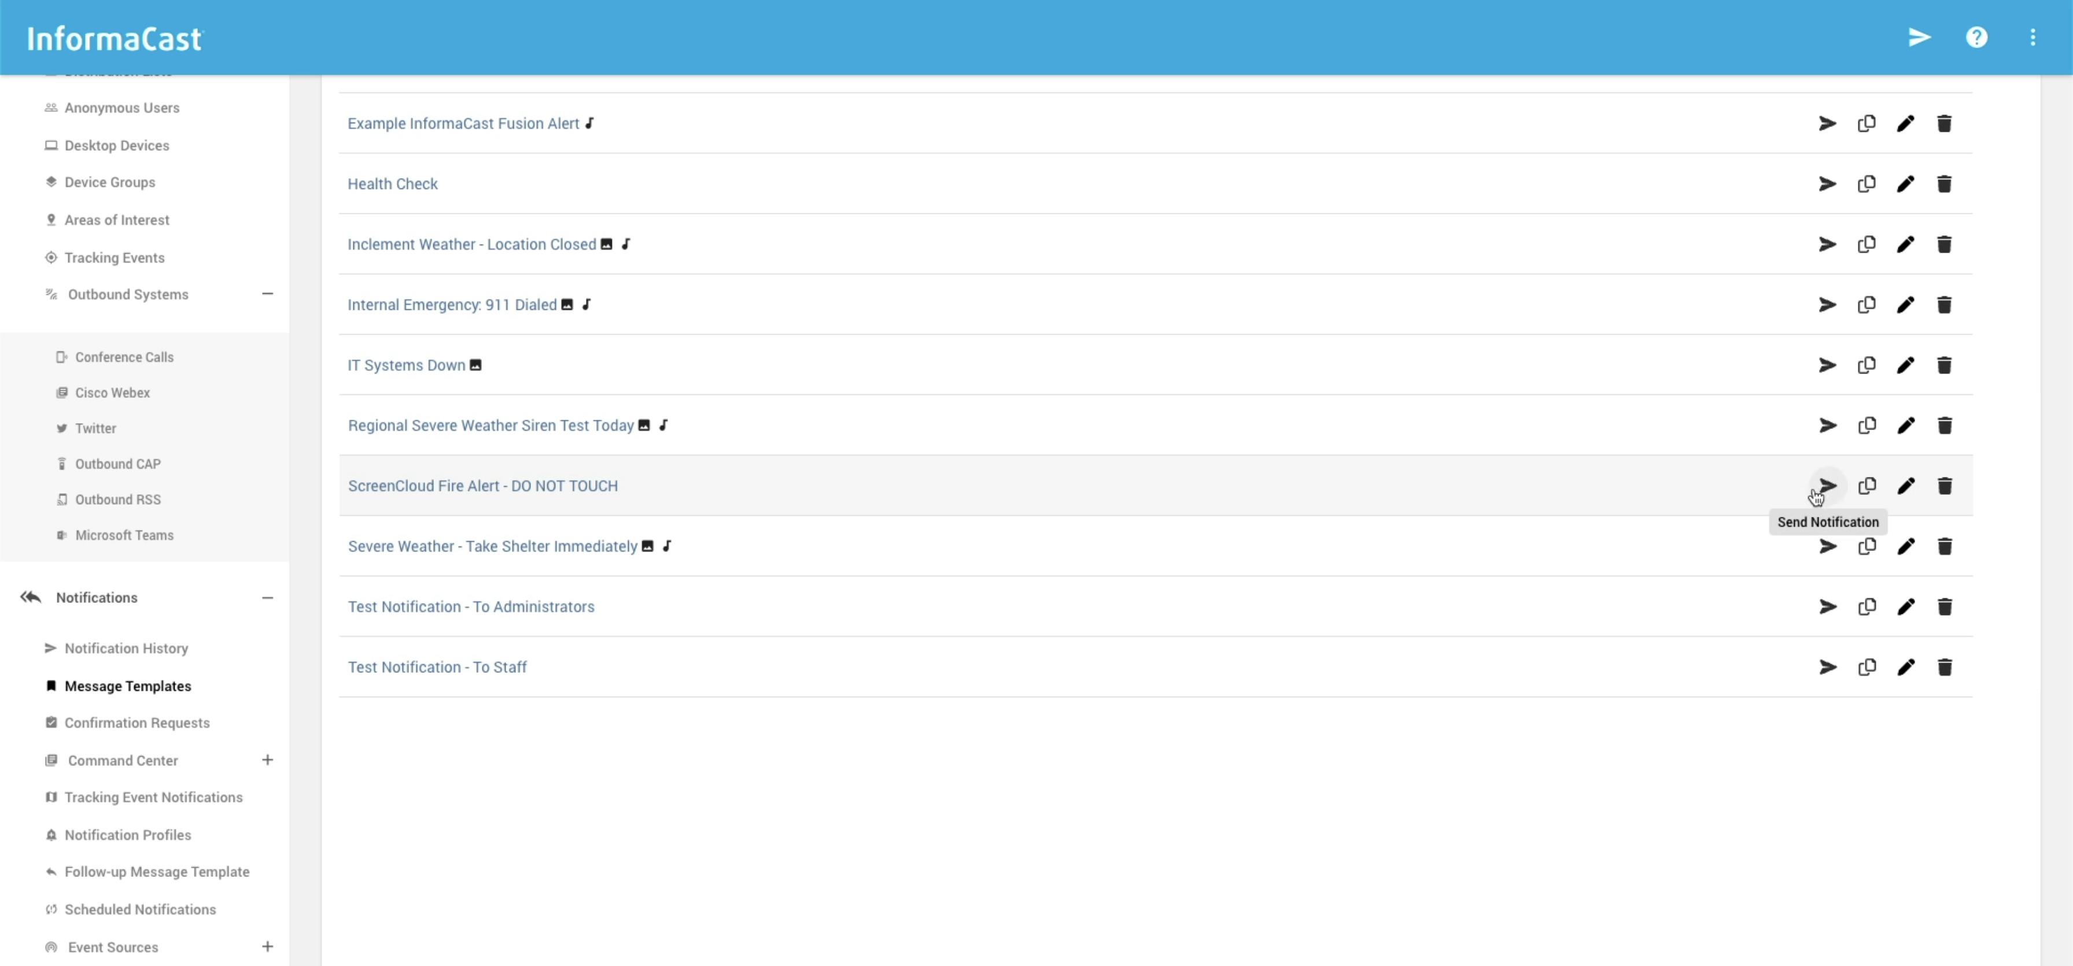This screenshot has height=966, width=2073.
Task: Copy the Internal Emergency: 911 Dialed template
Action: 1866,305
